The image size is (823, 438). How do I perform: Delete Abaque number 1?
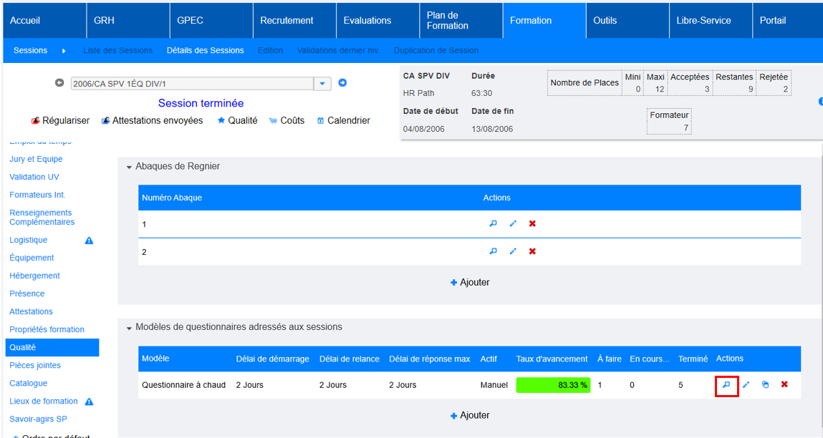532,224
